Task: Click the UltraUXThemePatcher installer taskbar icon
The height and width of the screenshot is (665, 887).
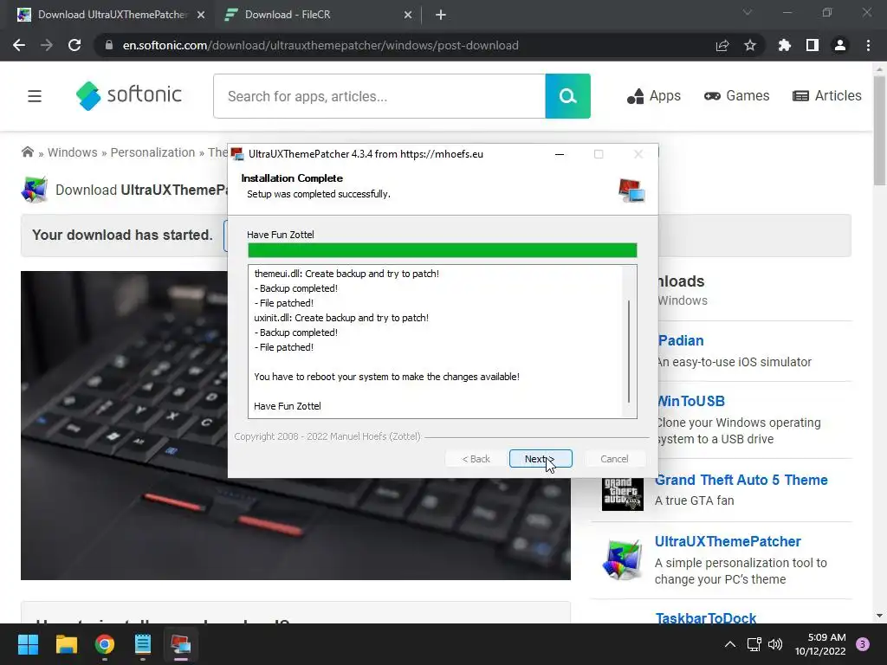Action: coord(181,644)
